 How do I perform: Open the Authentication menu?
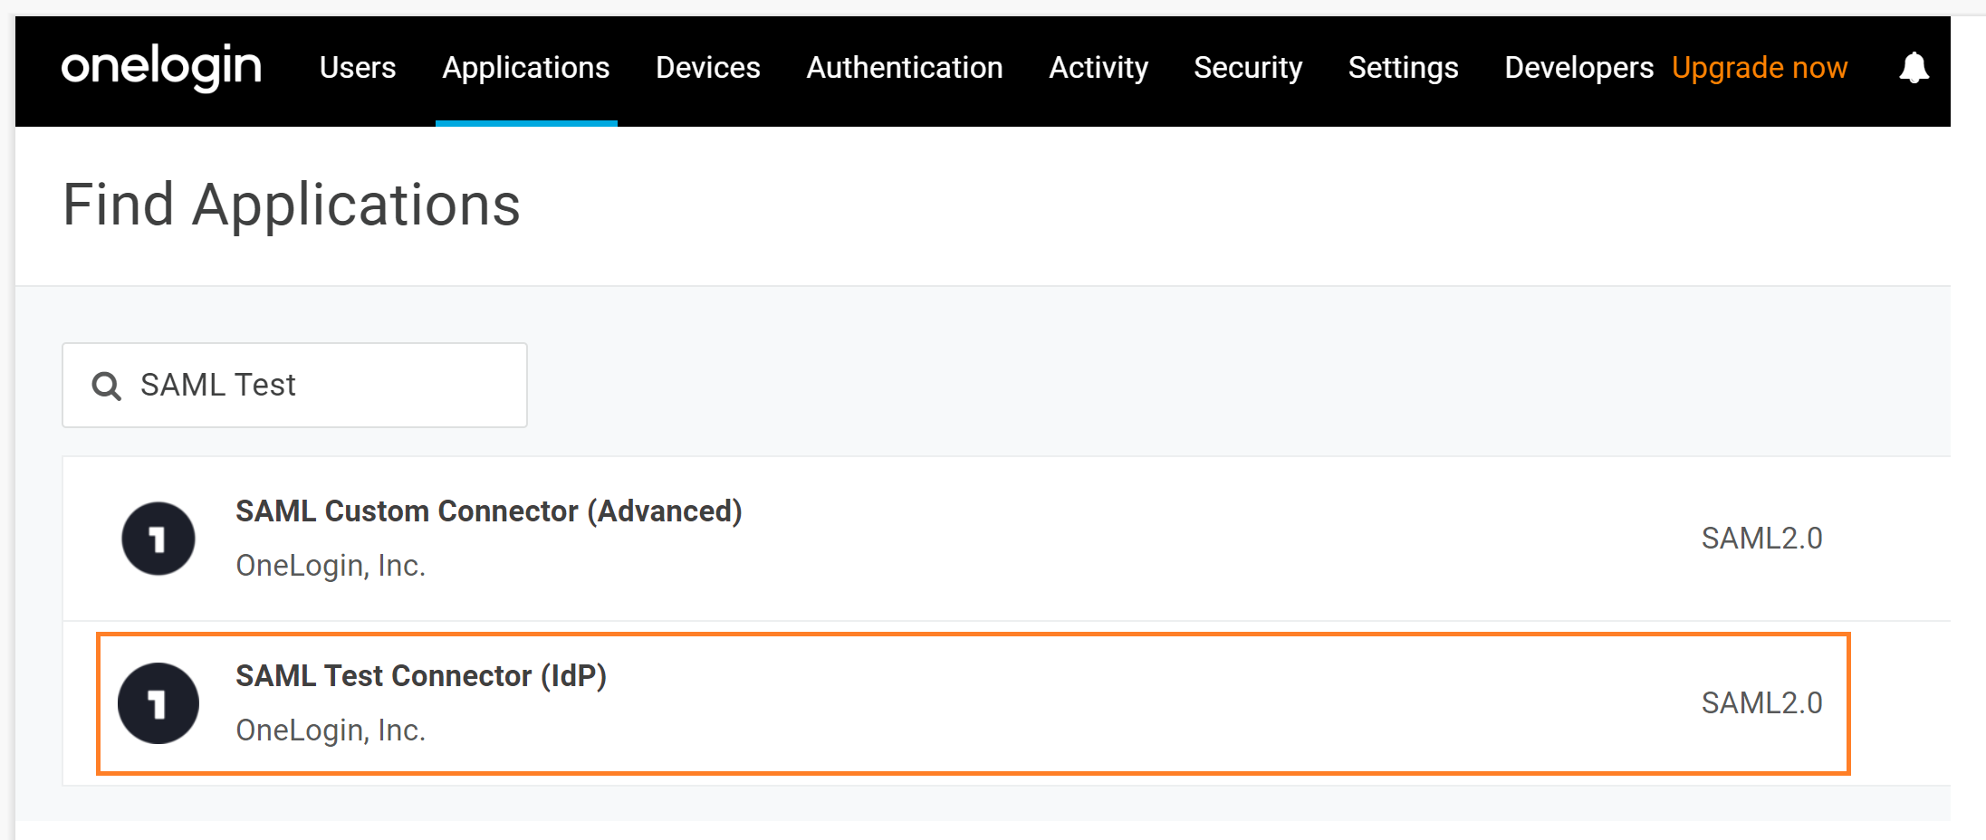[905, 68]
